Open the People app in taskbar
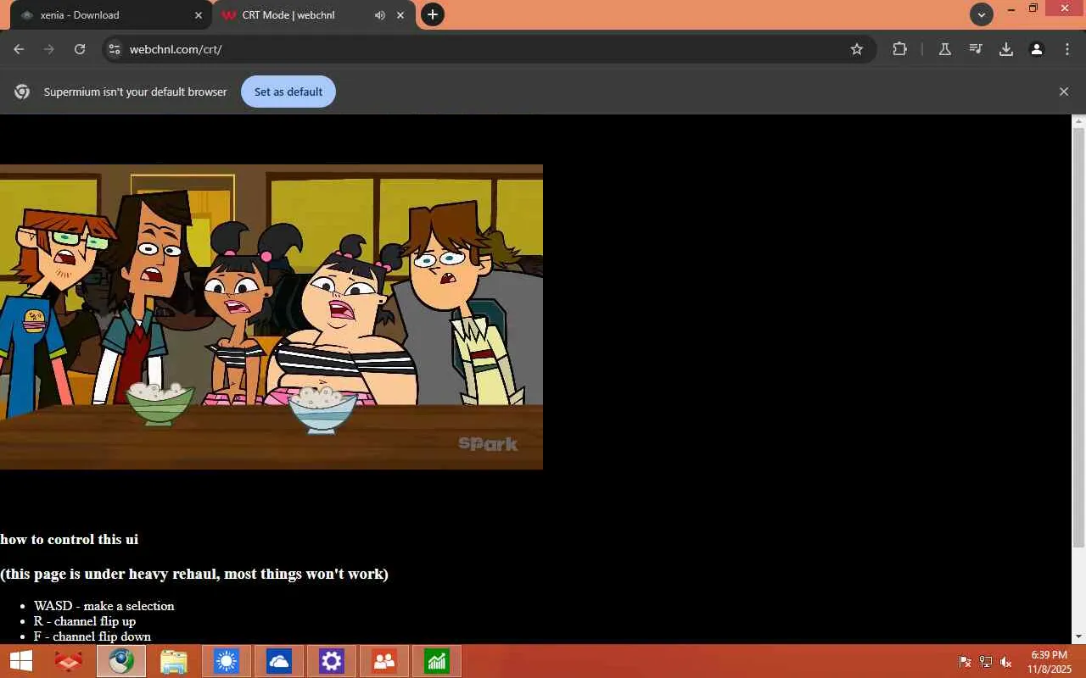This screenshot has width=1086, height=678. pyautogui.click(x=384, y=661)
